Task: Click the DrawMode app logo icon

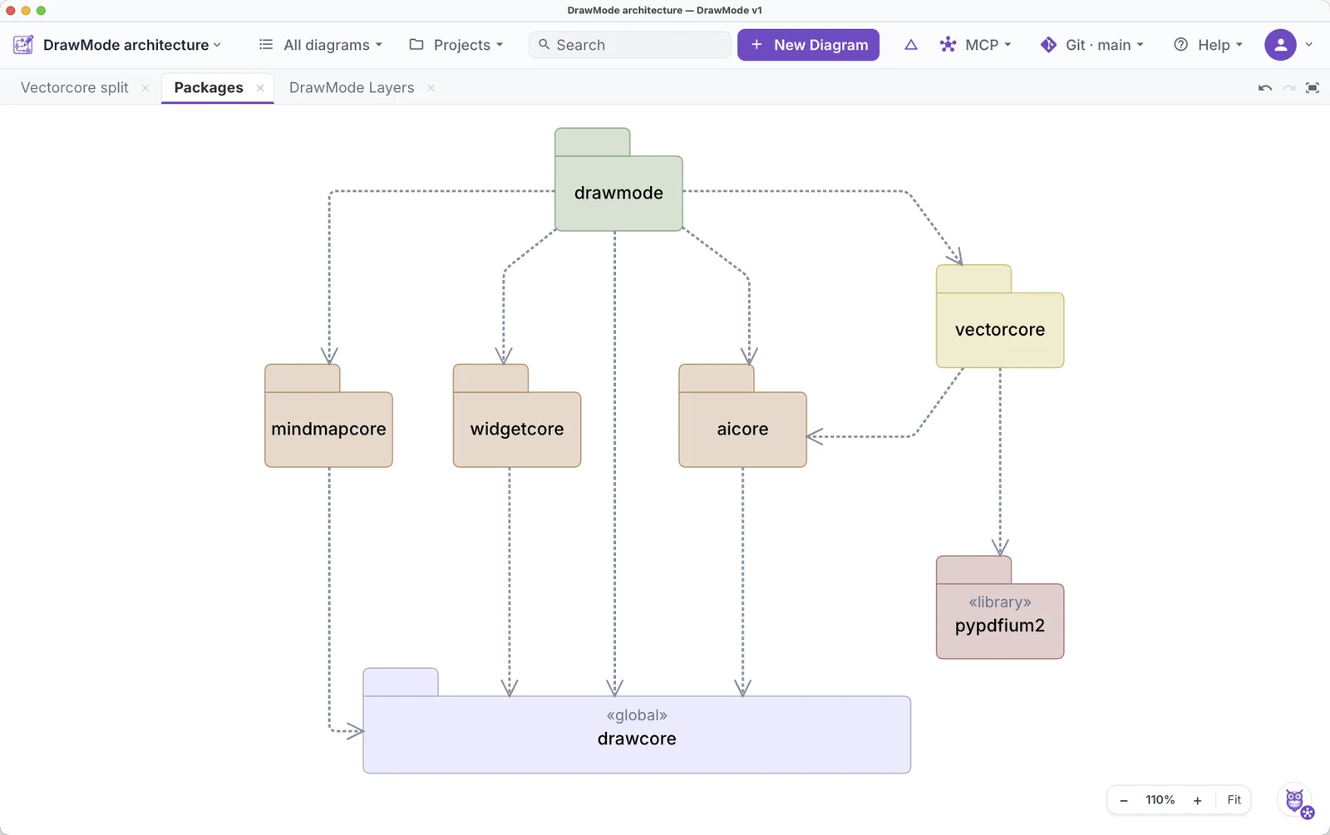Action: (x=23, y=45)
